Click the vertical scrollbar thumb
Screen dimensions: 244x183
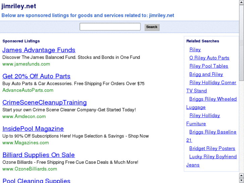tap(242, 43)
